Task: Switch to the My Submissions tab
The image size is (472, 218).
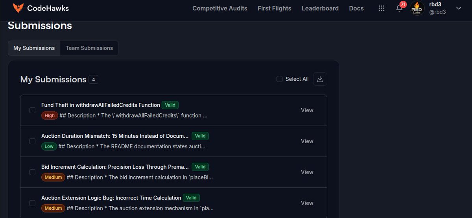Action: [x=34, y=48]
